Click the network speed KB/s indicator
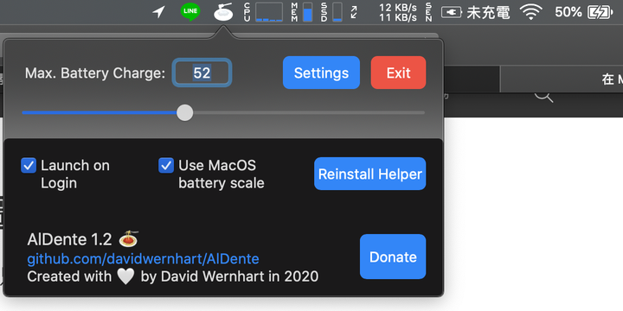623x311 pixels. pyautogui.click(x=398, y=12)
